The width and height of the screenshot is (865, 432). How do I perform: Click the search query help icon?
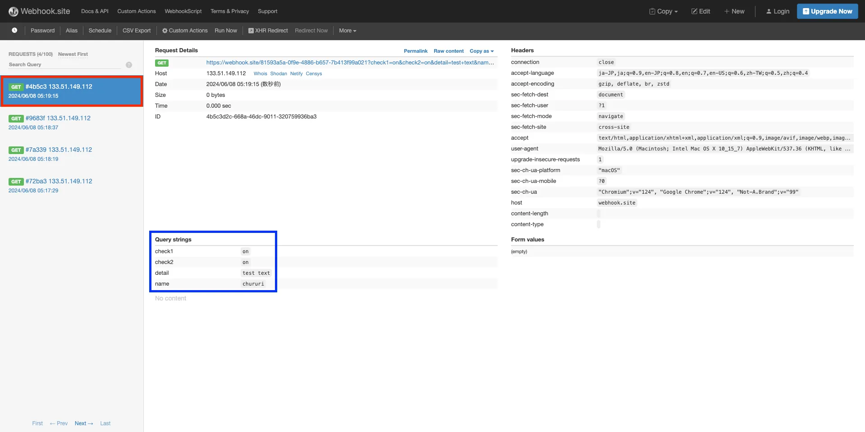(x=129, y=65)
